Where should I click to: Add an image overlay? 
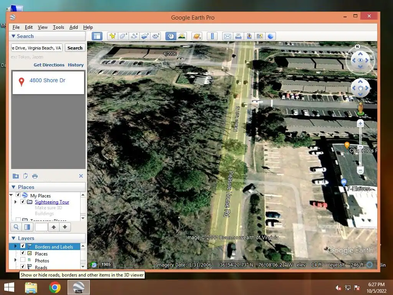[x=145, y=36]
